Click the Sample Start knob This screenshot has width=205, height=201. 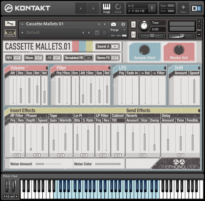144,50
